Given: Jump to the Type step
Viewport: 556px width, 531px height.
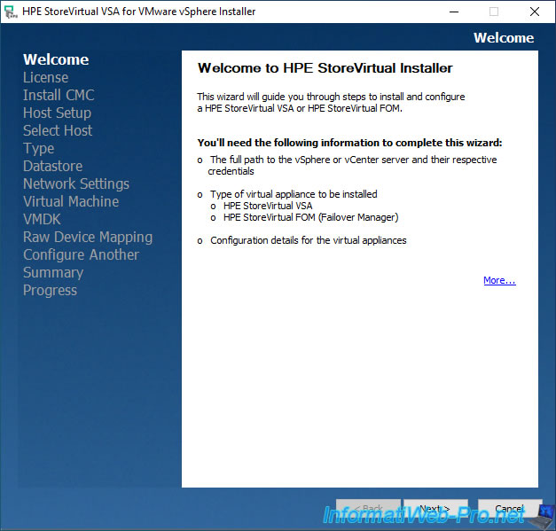Looking at the screenshot, I should tap(39, 148).
